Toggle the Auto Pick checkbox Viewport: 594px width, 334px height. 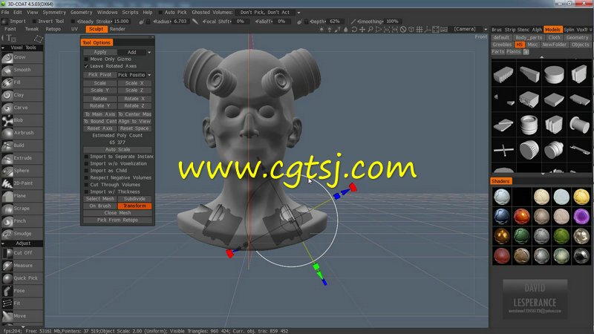[x=160, y=13]
